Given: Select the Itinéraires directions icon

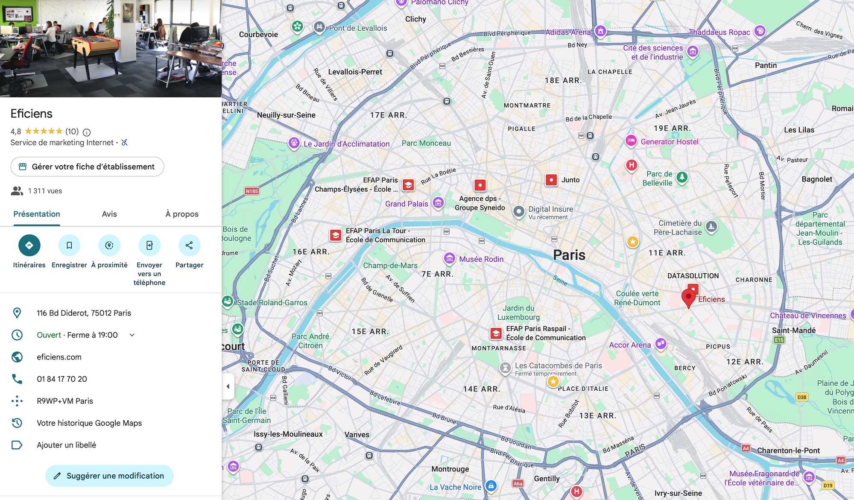Looking at the screenshot, I should pyautogui.click(x=29, y=246).
